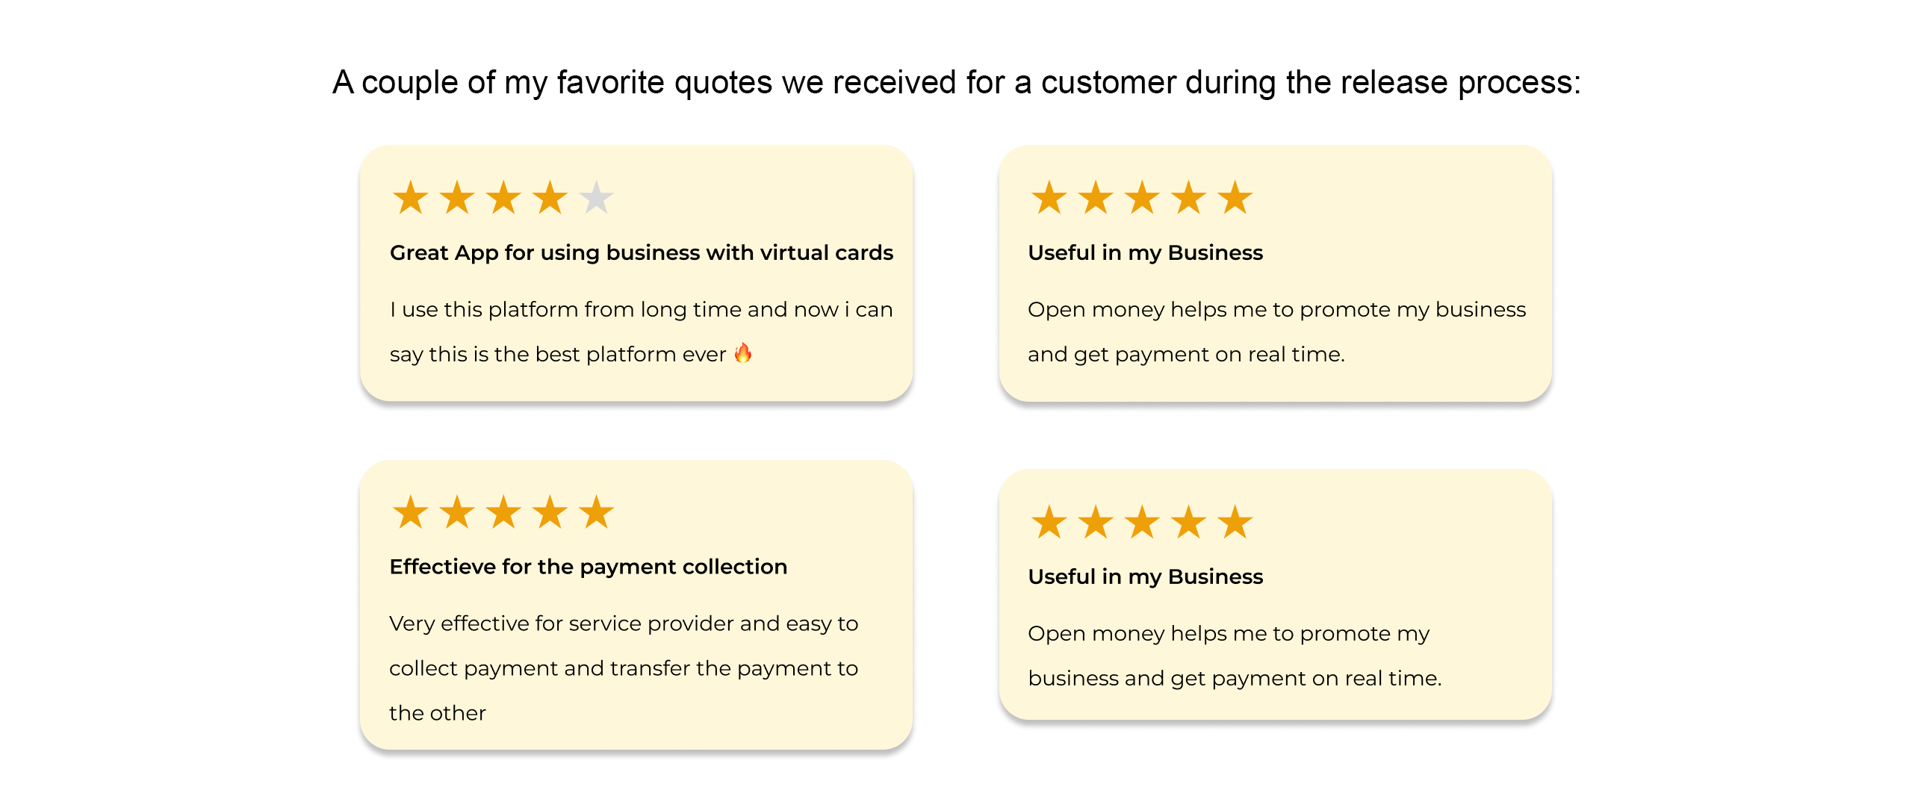Click the fourth star in the virtual cards review
Image resolution: width=1912 pixels, height=790 pixels.
pos(550,198)
